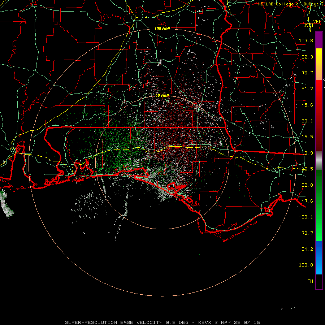Viewport: 325px width, 325px height.
Task: Click the TH legend label
Action: click(x=310, y=281)
